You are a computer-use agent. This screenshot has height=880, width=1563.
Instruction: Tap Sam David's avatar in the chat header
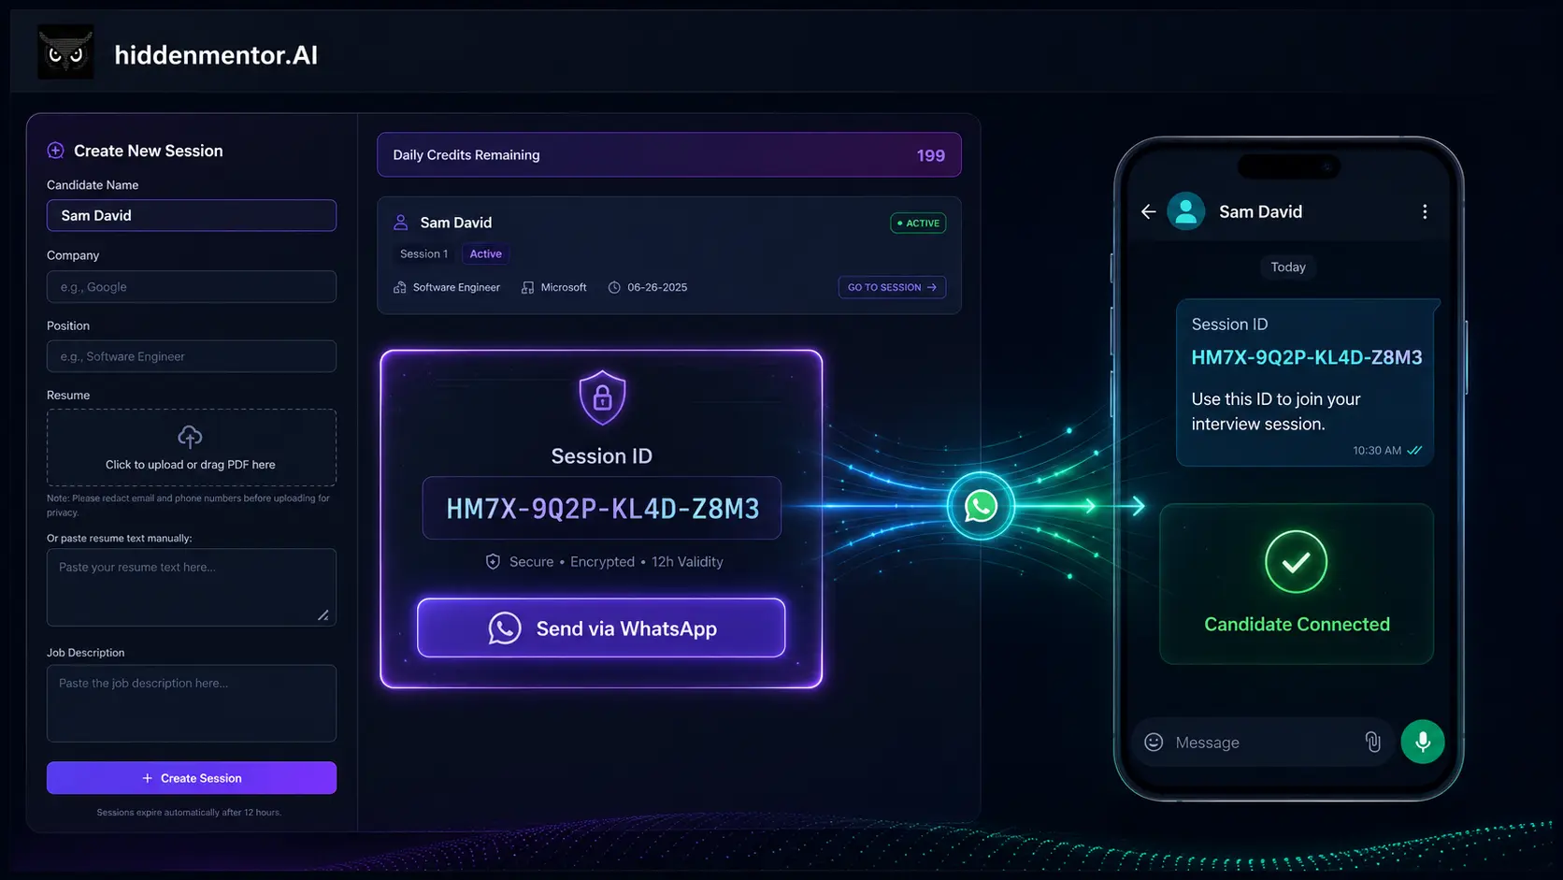[x=1186, y=211]
